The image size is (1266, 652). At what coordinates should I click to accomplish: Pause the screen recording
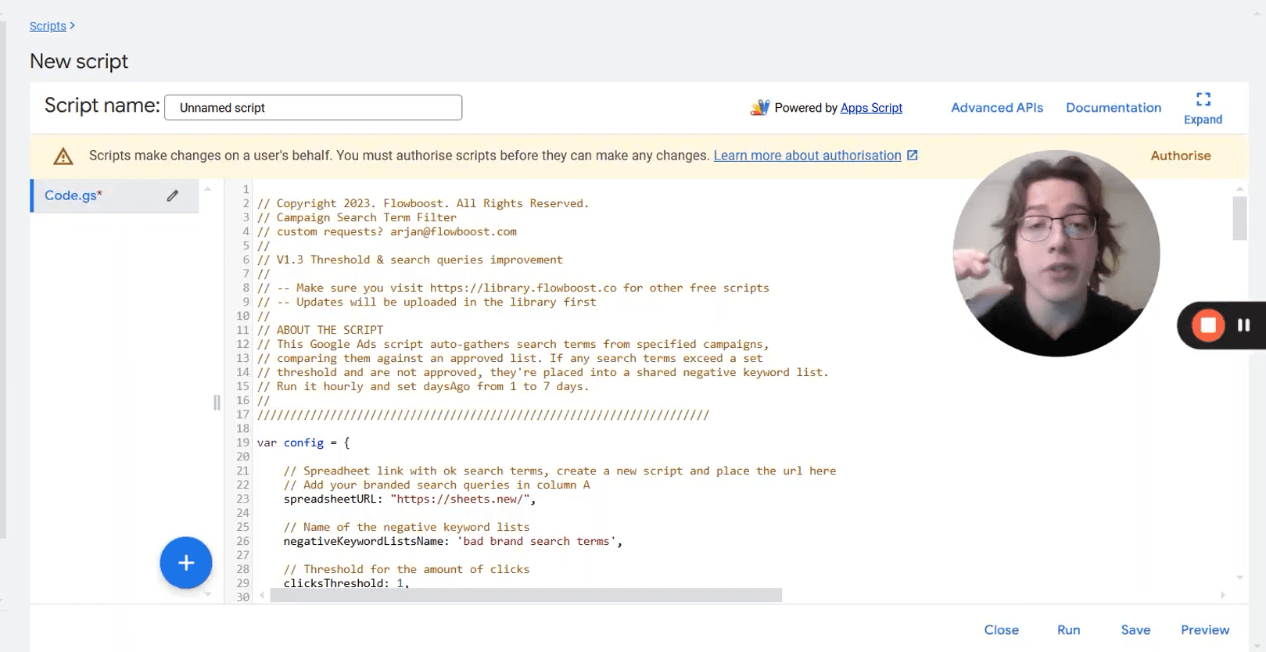pos(1243,324)
